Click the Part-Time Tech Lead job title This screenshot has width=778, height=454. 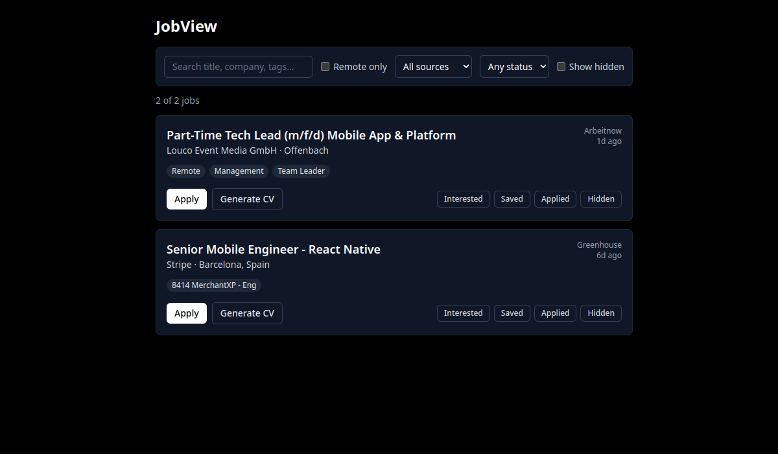pyautogui.click(x=311, y=136)
